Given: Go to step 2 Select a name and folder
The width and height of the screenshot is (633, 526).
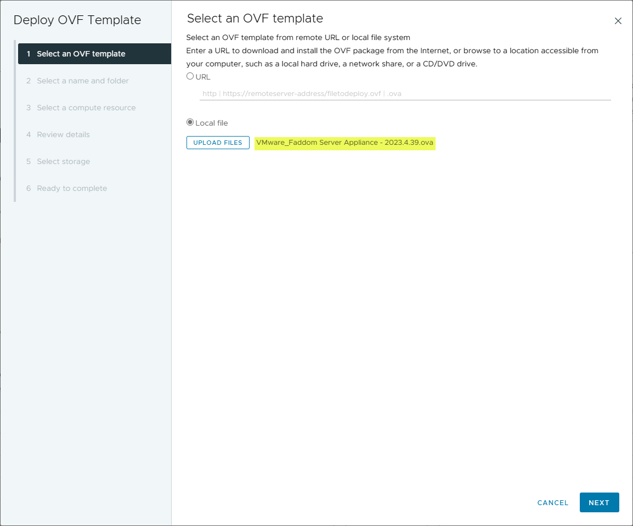Looking at the screenshot, I should [83, 81].
